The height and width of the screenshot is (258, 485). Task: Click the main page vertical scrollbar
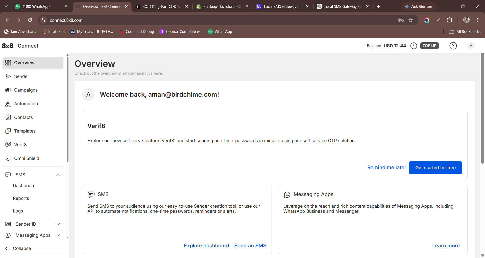click(x=482, y=109)
